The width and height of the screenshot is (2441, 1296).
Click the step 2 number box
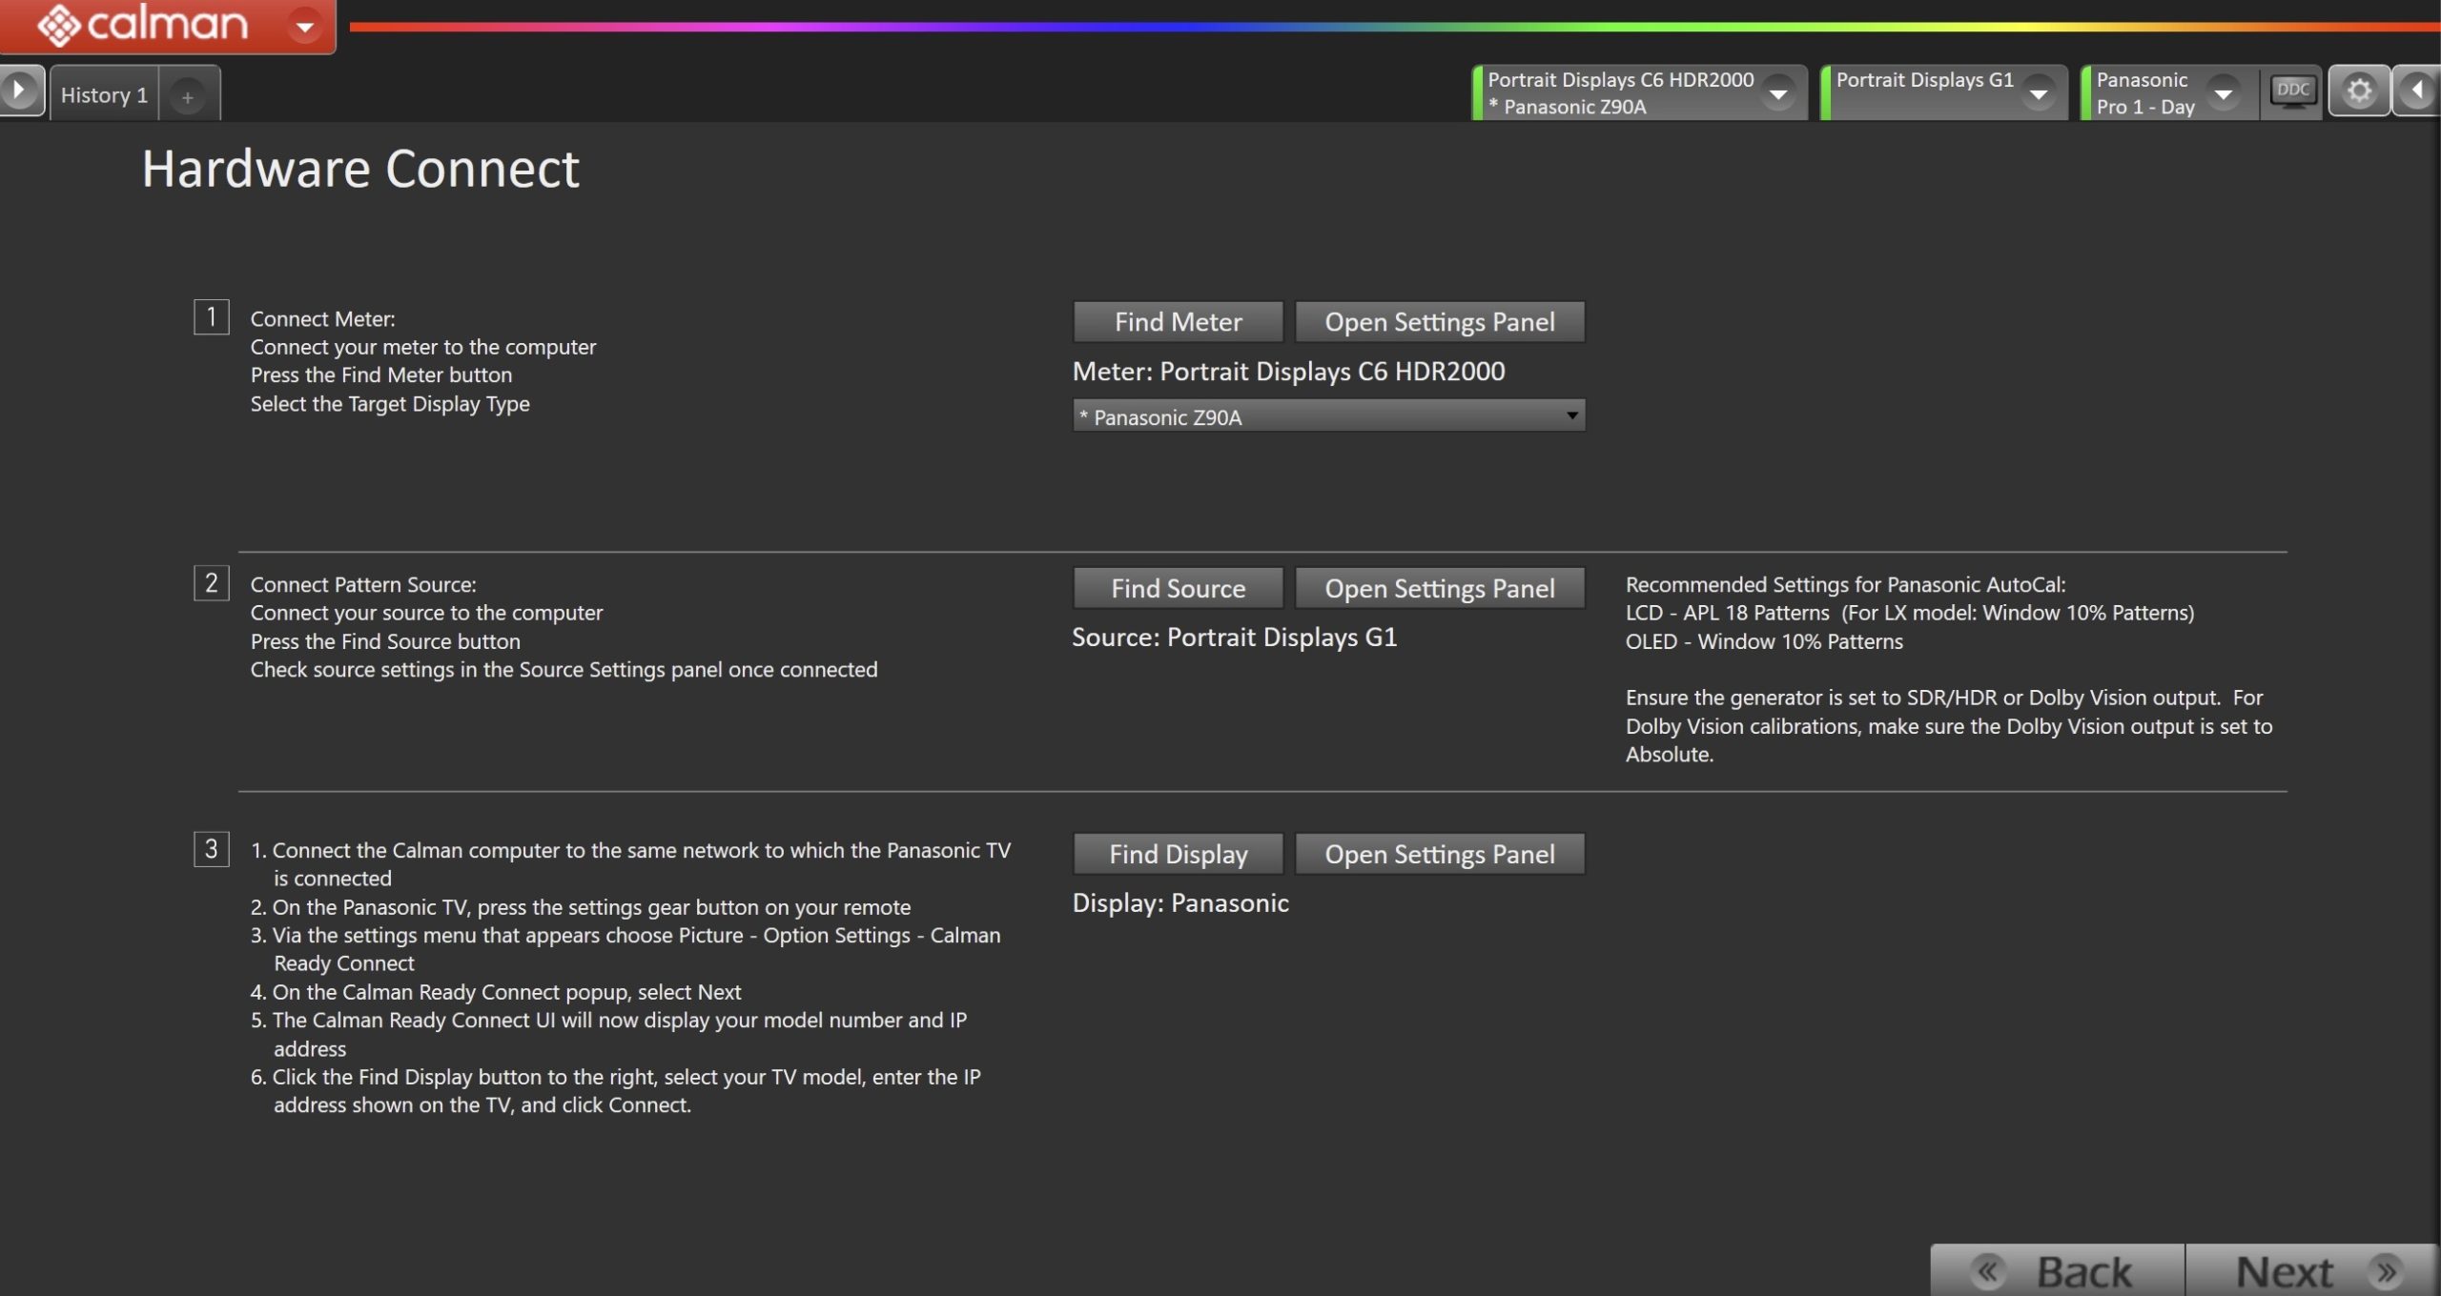pyautogui.click(x=212, y=583)
